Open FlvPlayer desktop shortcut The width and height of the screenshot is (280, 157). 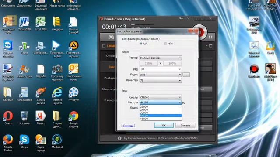[x=73, y=94]
